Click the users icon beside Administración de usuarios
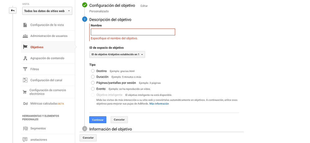Screen dimensions: 310x143 point(25,36)
